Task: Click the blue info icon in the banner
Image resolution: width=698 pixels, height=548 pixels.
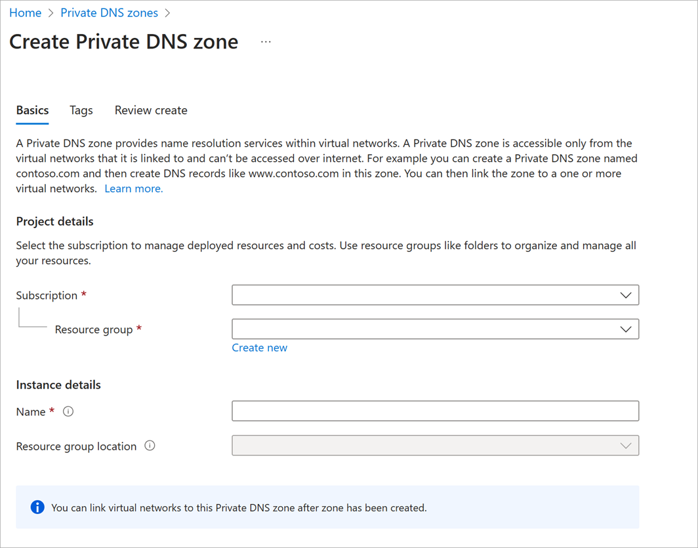Action: click(x=37, y=507)
